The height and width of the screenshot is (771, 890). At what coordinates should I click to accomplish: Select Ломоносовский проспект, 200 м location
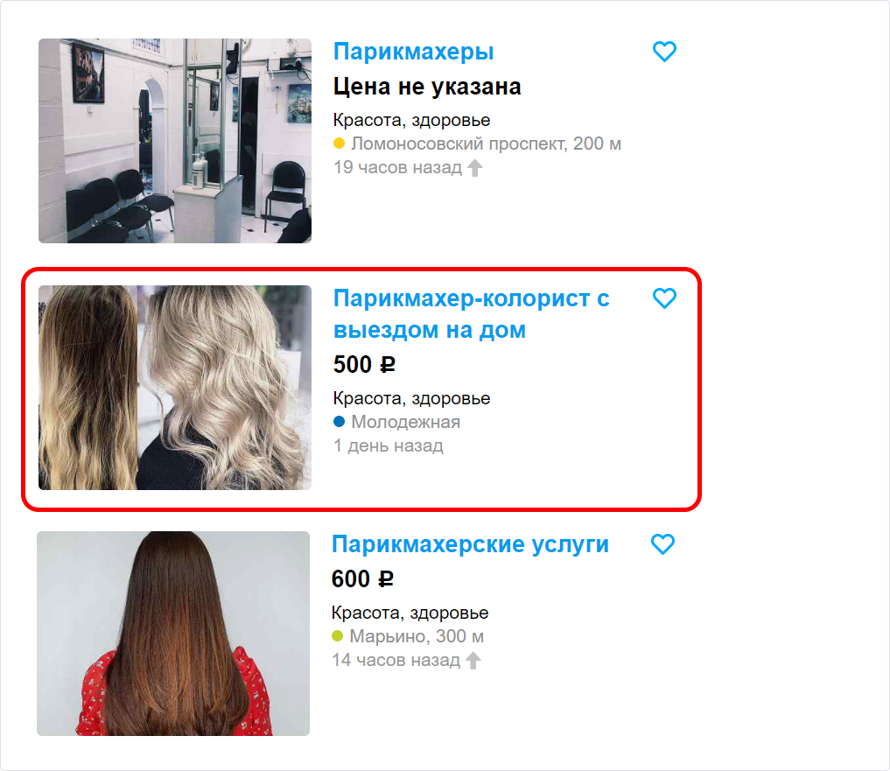click(x=486, y=144)
